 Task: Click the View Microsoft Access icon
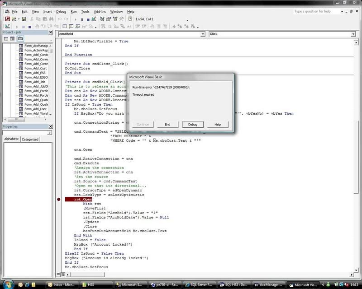8,19
